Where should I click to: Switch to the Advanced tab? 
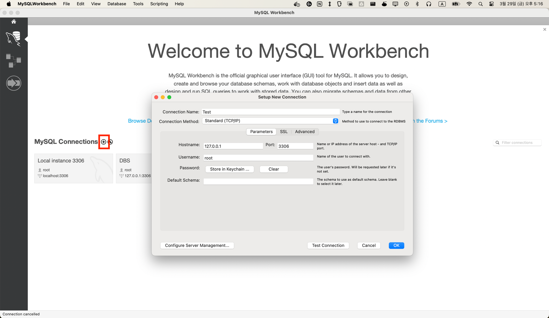(305, 132)
